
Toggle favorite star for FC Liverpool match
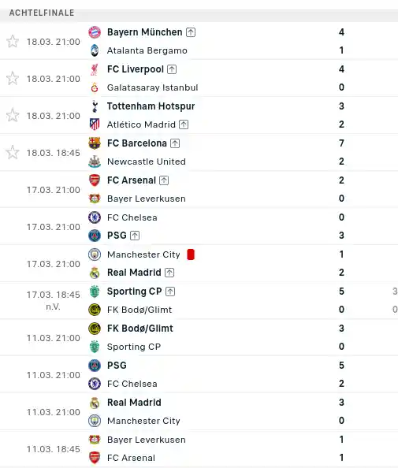click(13, 79)
